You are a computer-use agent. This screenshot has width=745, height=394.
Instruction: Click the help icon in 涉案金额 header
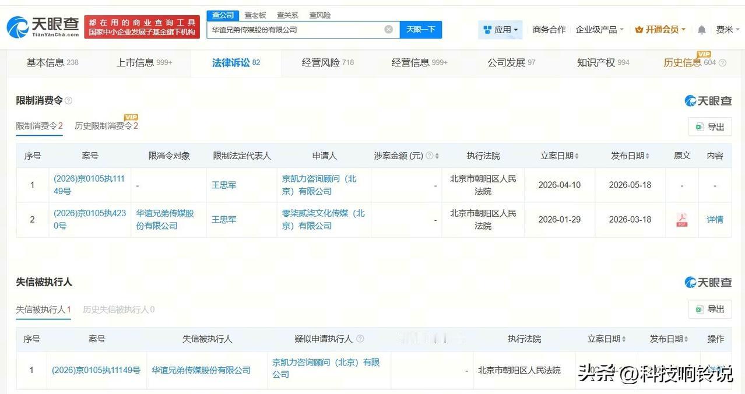(x=430, y=156)
